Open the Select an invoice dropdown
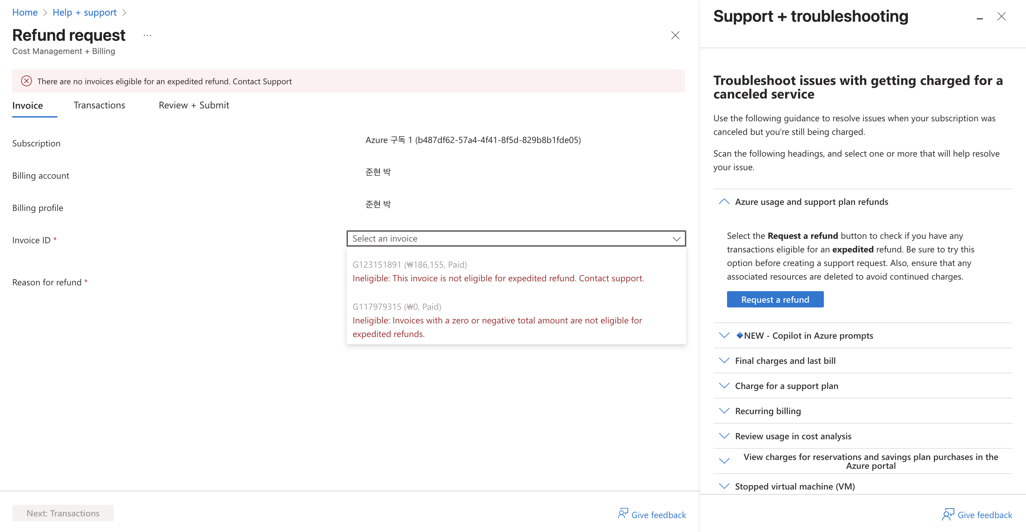The height and width of the screenshot is (532, 1026). pos(516,238)
